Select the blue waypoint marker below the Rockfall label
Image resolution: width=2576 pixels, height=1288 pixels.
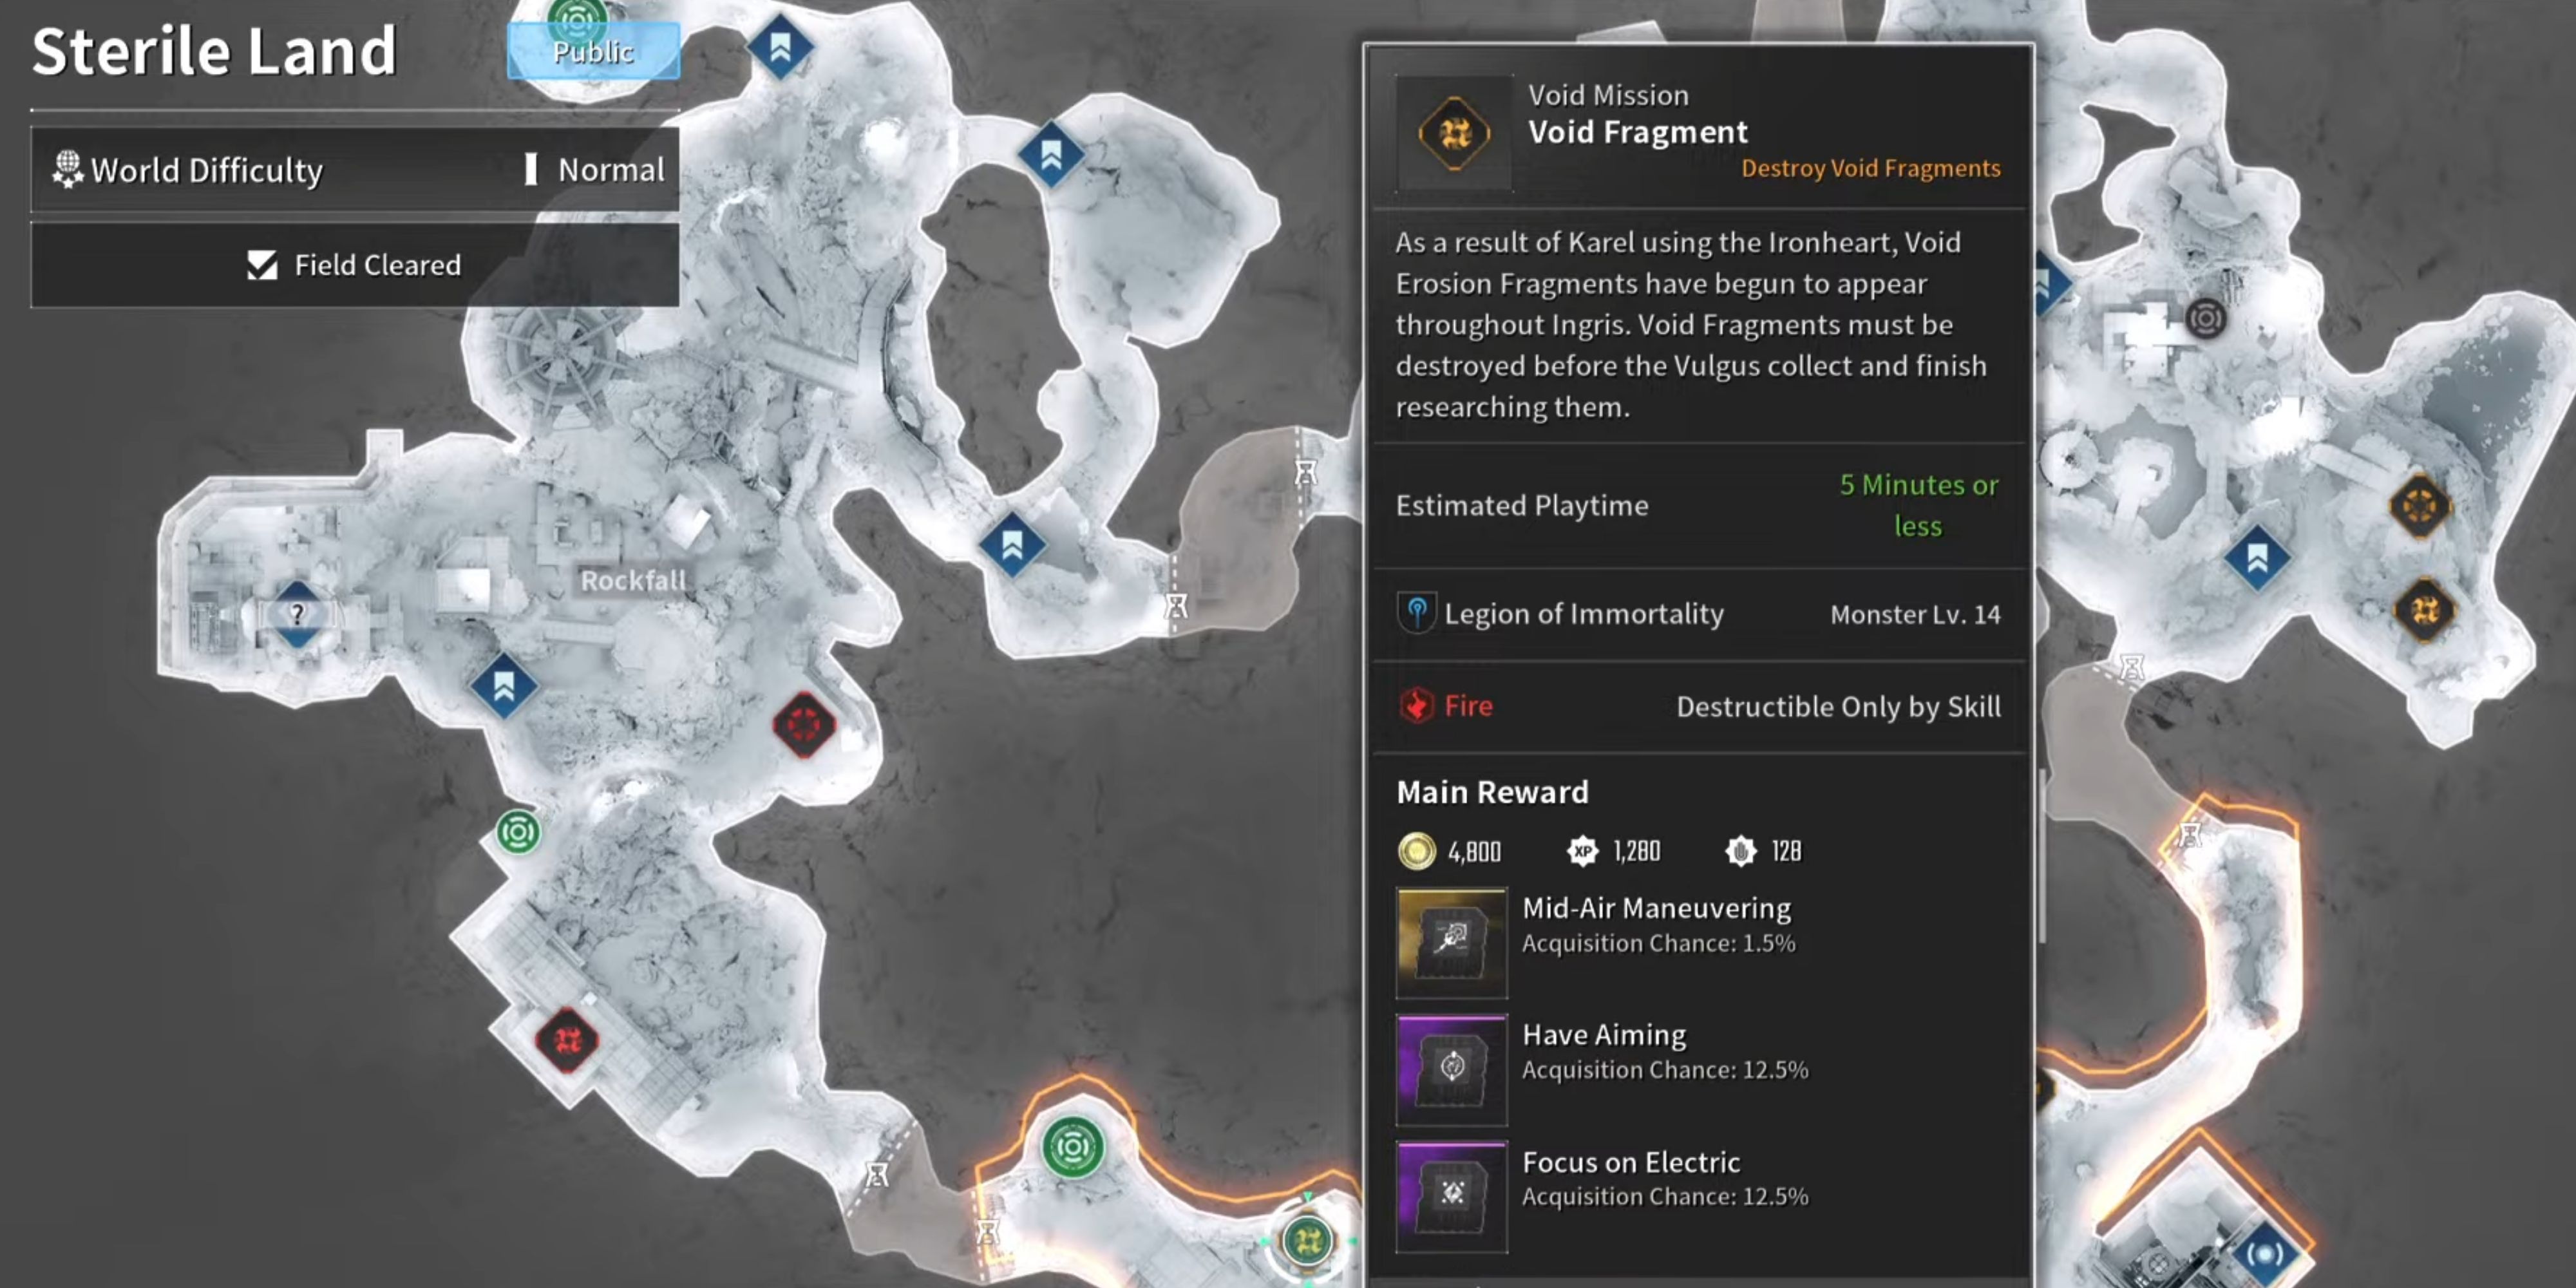[503, 686]
